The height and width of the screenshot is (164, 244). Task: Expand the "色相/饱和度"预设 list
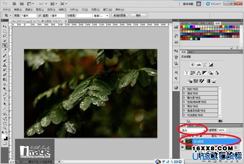(x=184, y=102)
